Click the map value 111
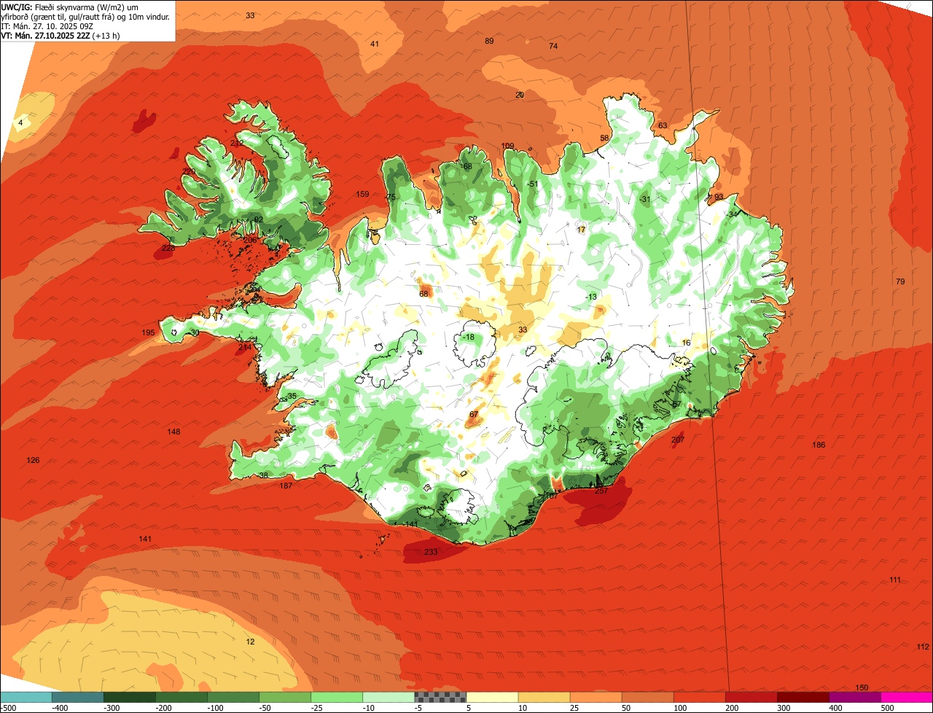Screen dimensions: 933x713 pyautogui.click(x=895, y=580)
